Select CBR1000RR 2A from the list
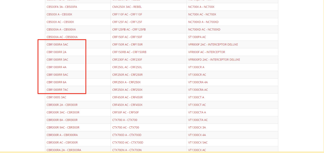Screen dimensions: 324x153 pyautogui.click(x=56, y=52)
